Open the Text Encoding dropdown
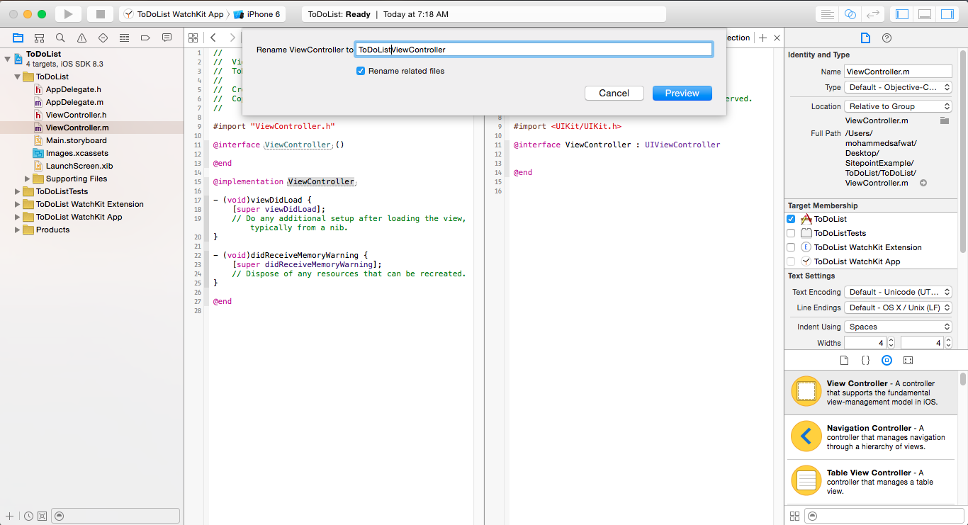 tap(898, 292)
